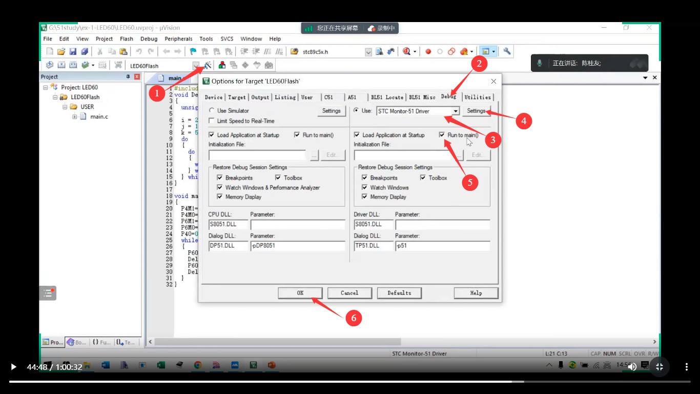700x394 pixels.
Task: Collapse the USER folder in project tree
Action: pyautogui.click(x=65, y=107)
